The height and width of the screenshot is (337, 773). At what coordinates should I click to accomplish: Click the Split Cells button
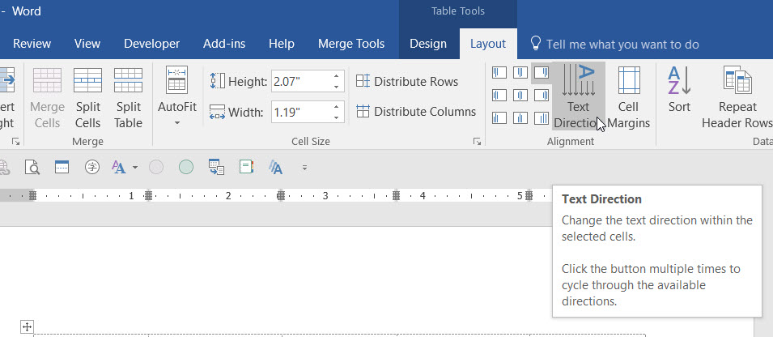[x=87, y=97]
